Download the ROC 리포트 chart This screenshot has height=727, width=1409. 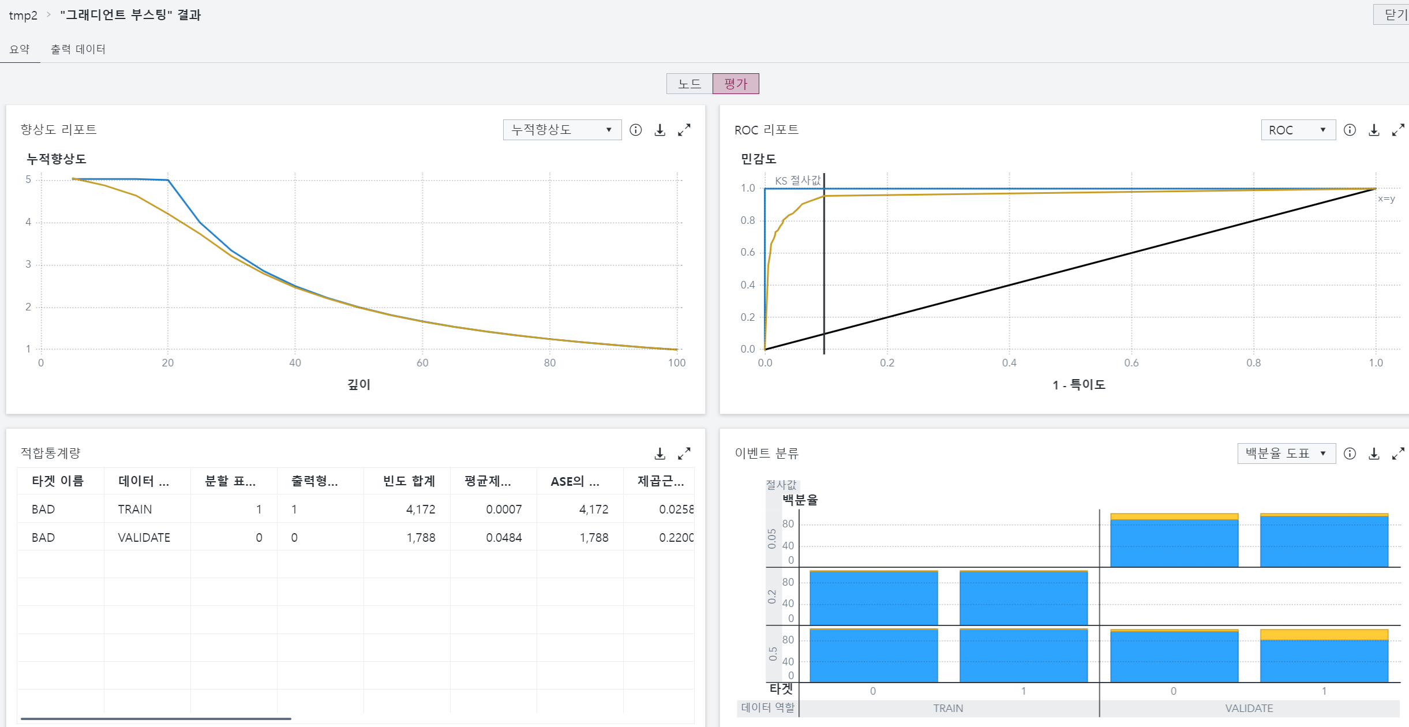tap(1374, 130)
